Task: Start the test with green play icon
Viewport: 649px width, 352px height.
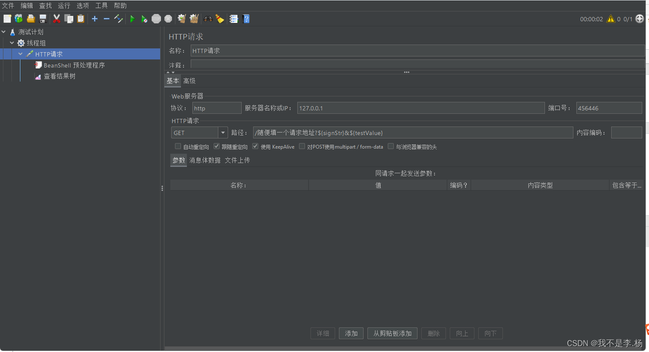Action: (133, 19)
